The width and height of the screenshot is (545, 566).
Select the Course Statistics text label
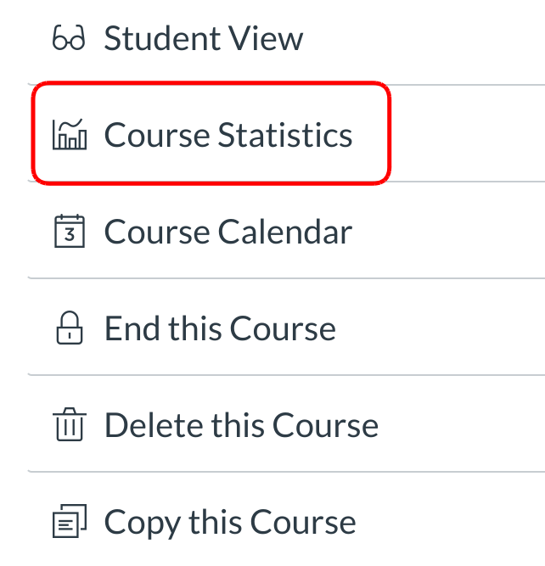click(228, 135)
